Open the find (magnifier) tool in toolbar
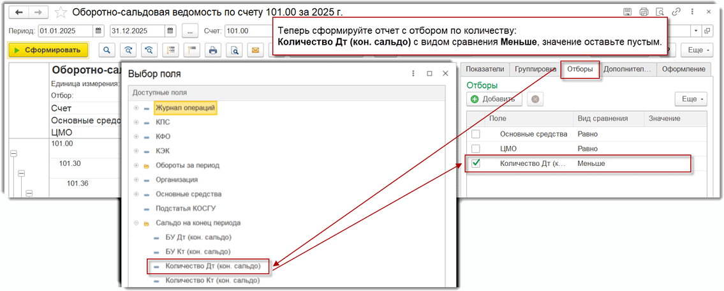Screen dimensions: 724x291 coord(108,50)
